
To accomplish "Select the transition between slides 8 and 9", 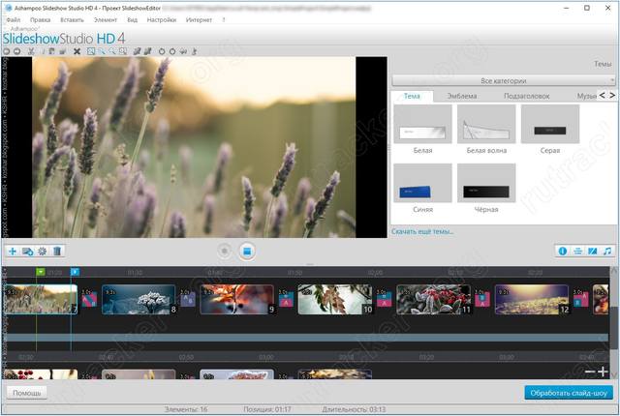I will 188,300.
